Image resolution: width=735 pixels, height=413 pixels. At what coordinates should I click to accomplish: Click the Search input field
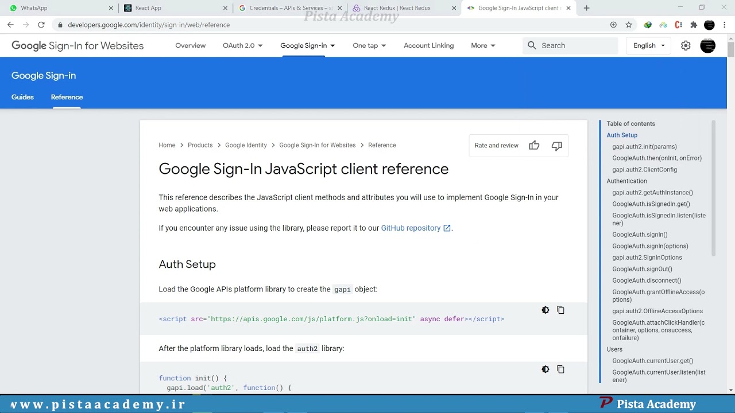pyautogui.click(x=570, y=45)
